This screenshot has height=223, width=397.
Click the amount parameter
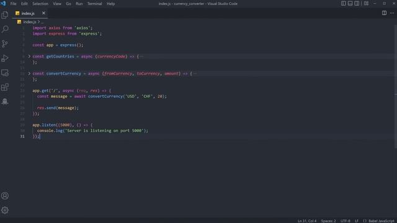(171, 74)
